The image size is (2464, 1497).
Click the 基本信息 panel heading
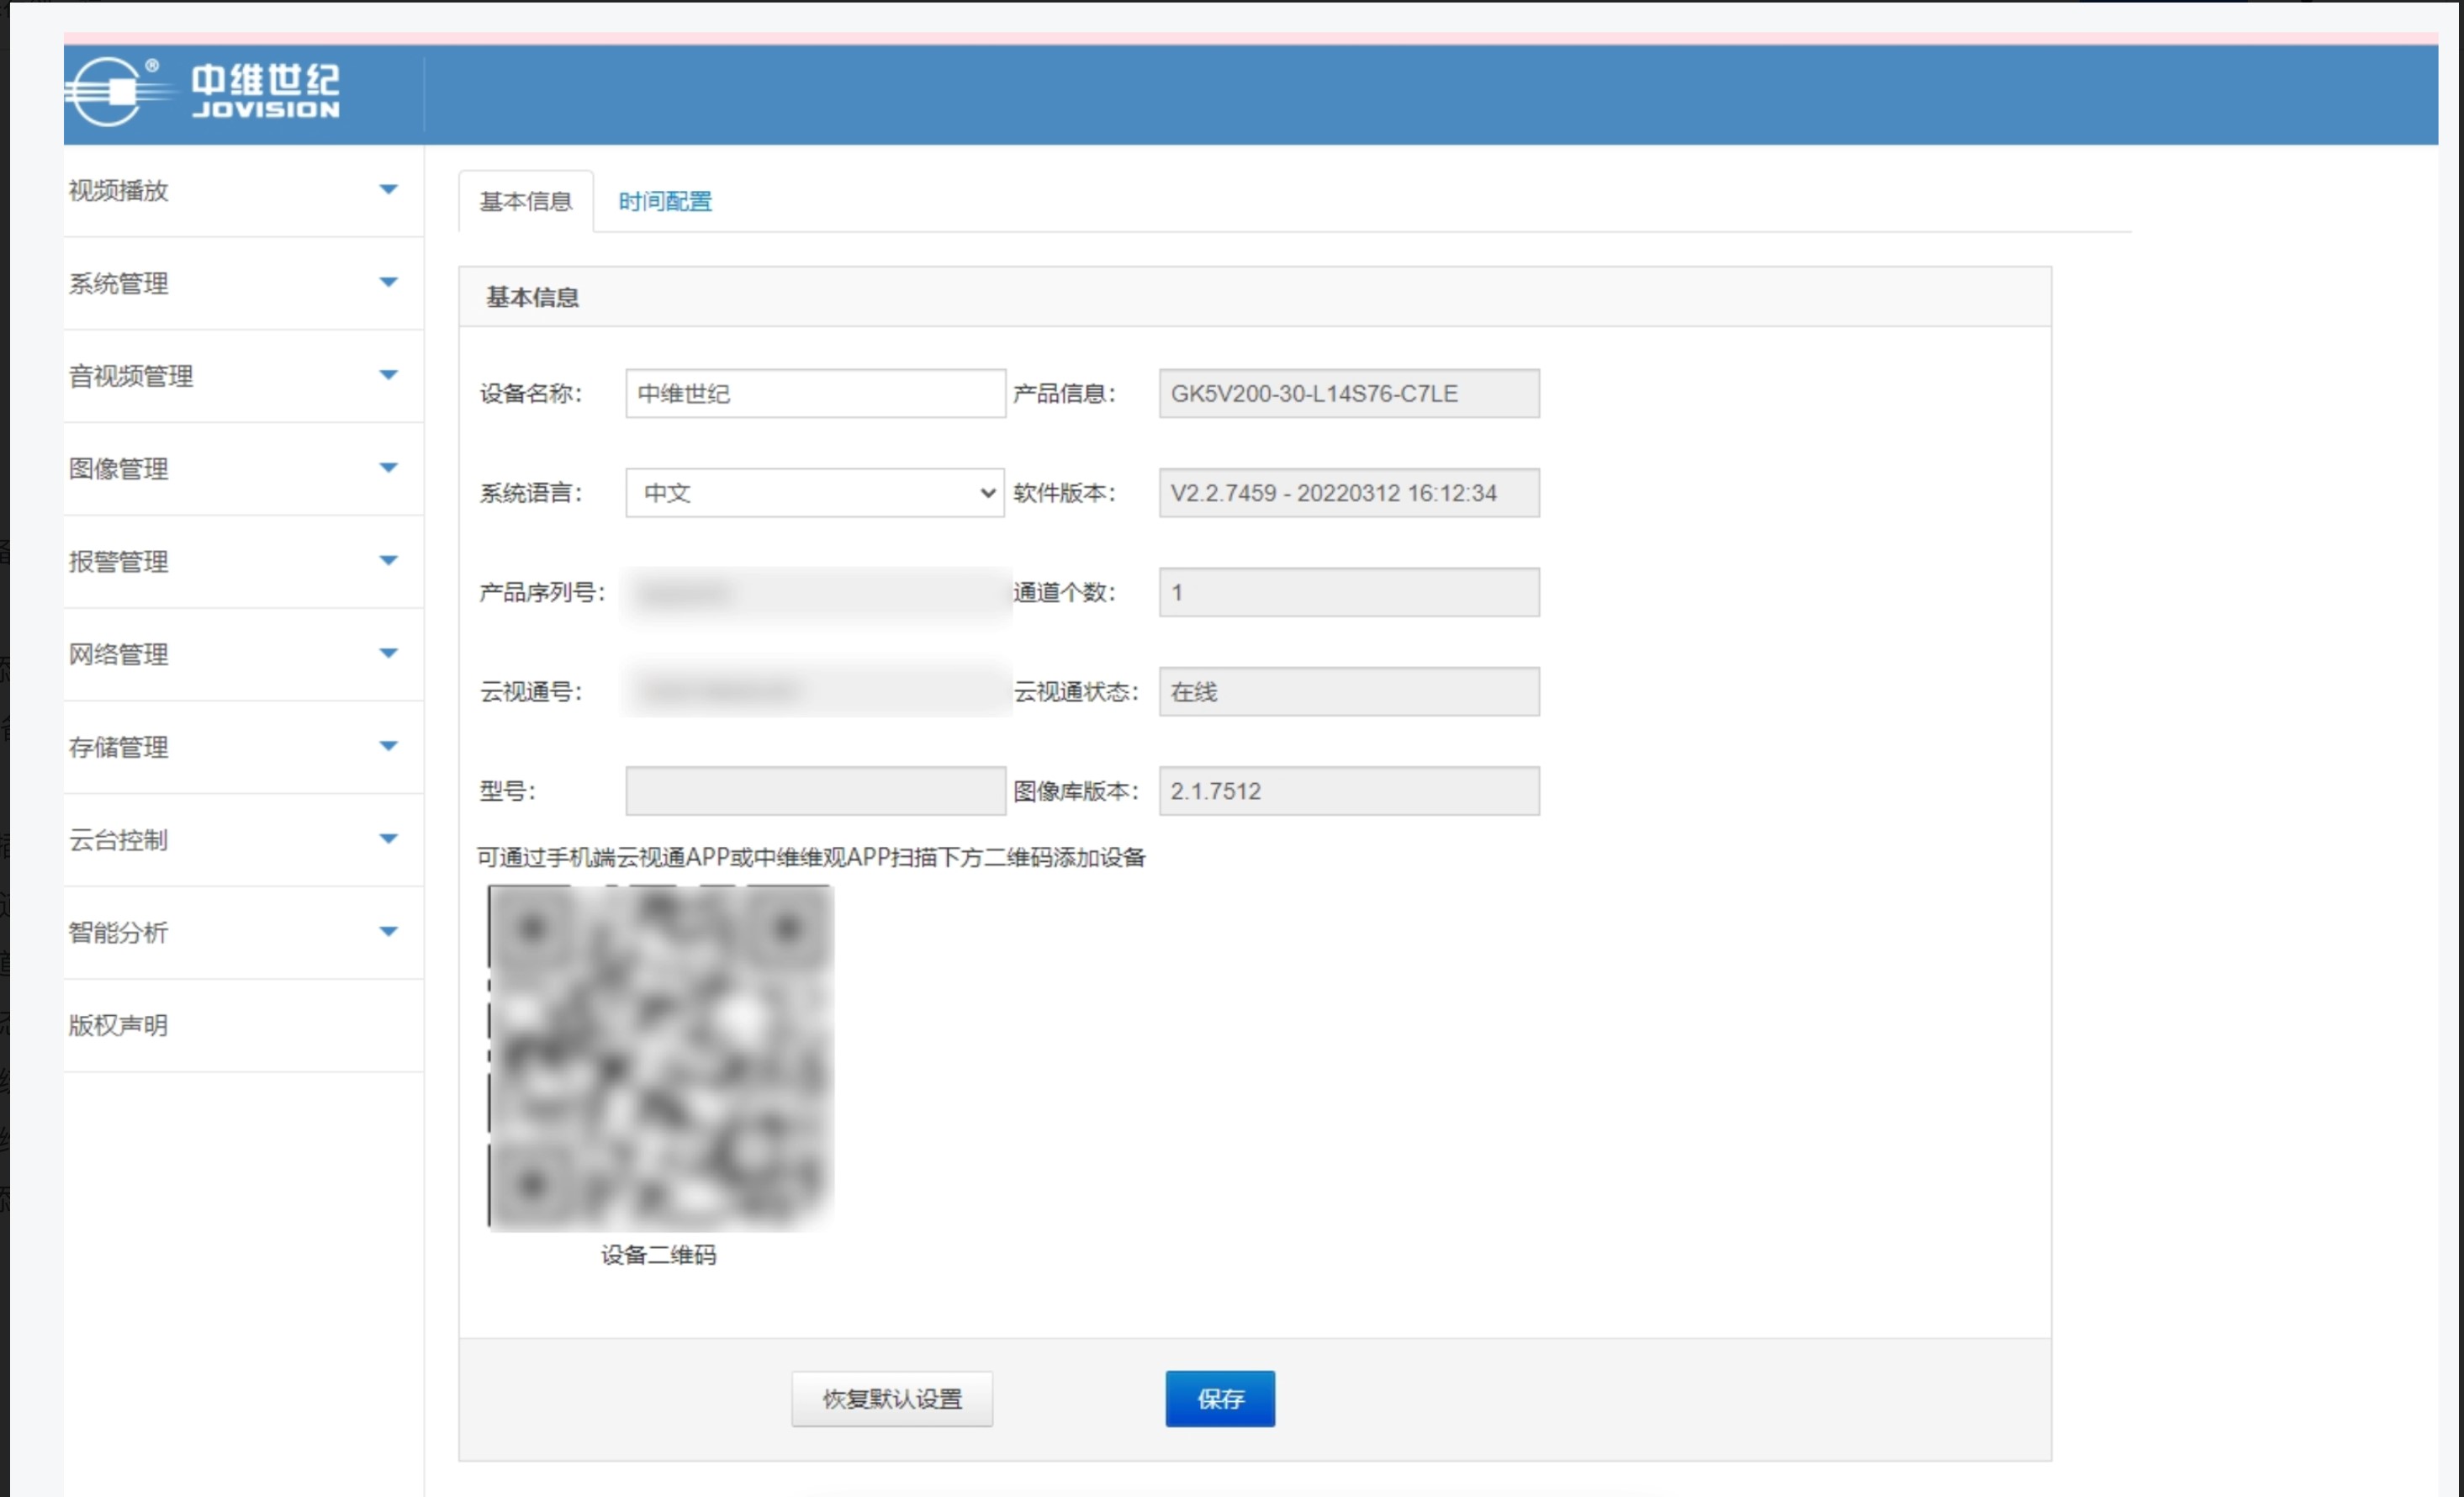point(532,297)
